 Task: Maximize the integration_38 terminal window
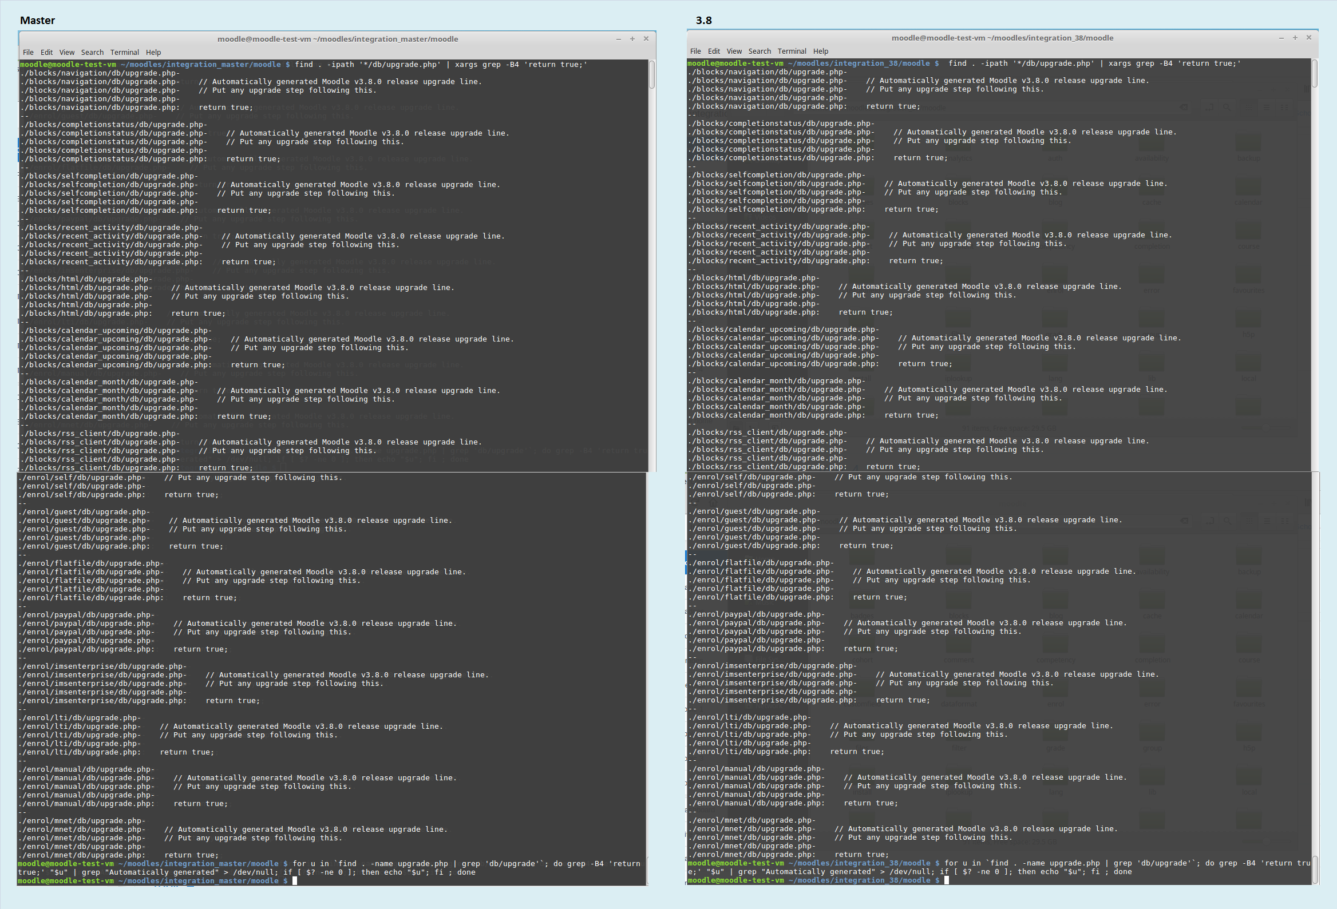click(x=1295, y=38)
